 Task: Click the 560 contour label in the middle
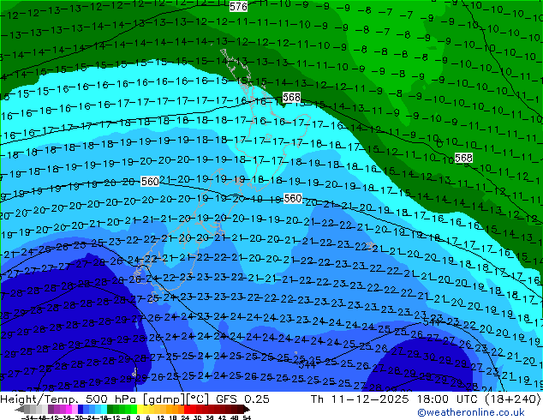pyautogui.click(x=293, y=198)
